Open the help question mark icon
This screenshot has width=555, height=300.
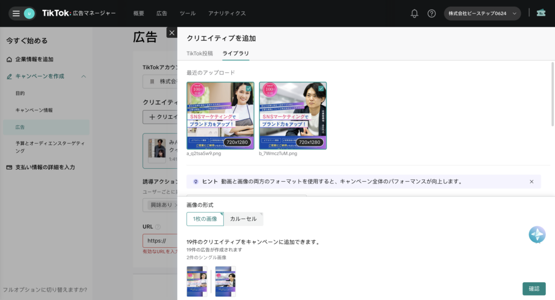(431, 14)
